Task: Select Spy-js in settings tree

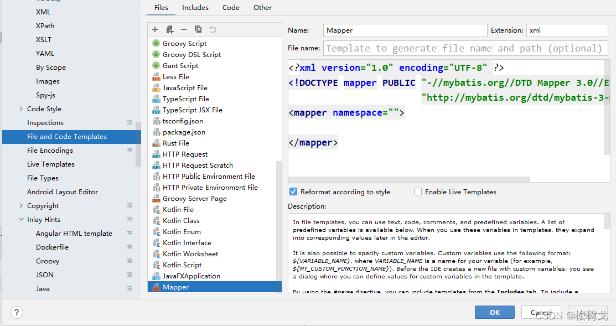Action: pos(45,95)
